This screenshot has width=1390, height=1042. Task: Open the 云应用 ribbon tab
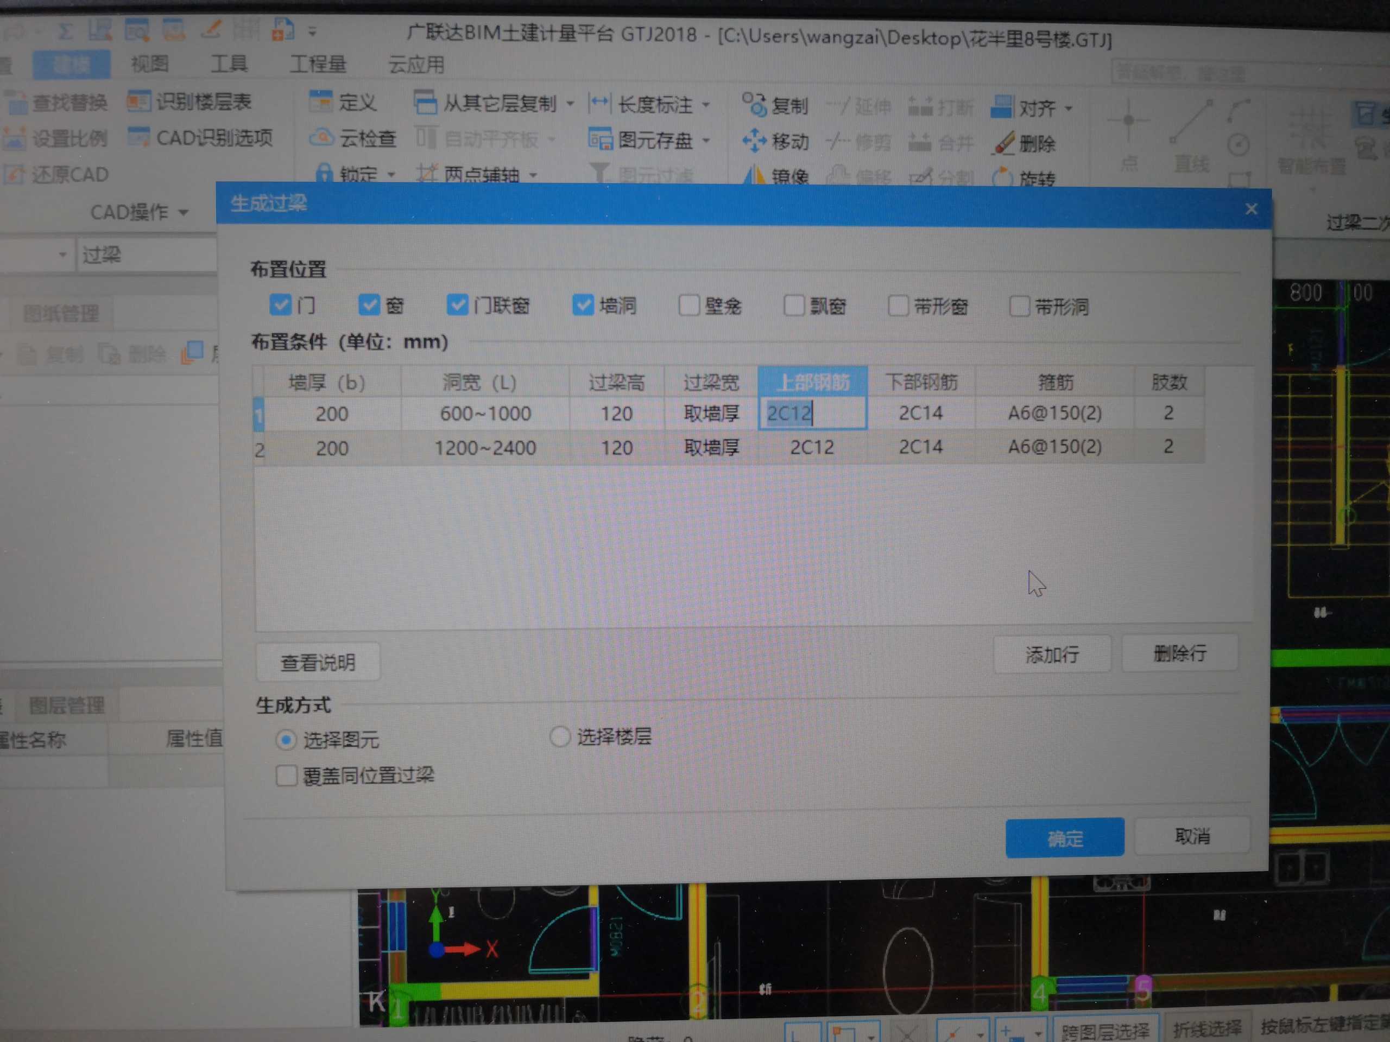(416, 65)
